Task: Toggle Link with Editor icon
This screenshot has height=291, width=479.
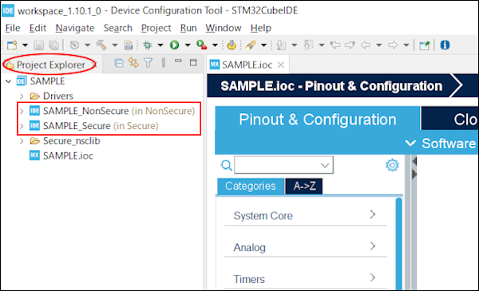Action: (x=133, y=63)
